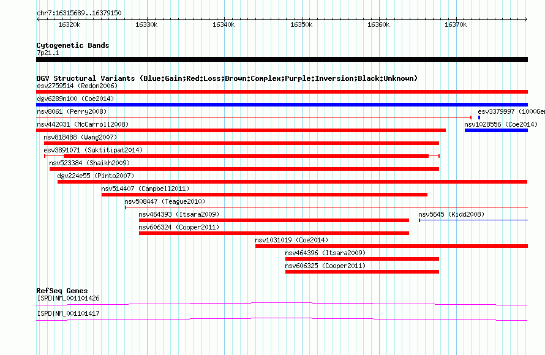
Task: Click the esv2759514 (Redon2006) variant label
Action: click(x=77, y=86)
